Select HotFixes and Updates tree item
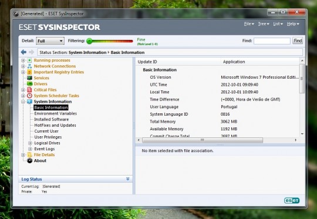 click(55, 125)
